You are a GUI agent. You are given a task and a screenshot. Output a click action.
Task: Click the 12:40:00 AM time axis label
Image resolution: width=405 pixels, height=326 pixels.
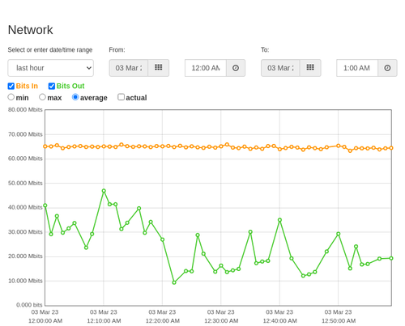coord(280,321)
